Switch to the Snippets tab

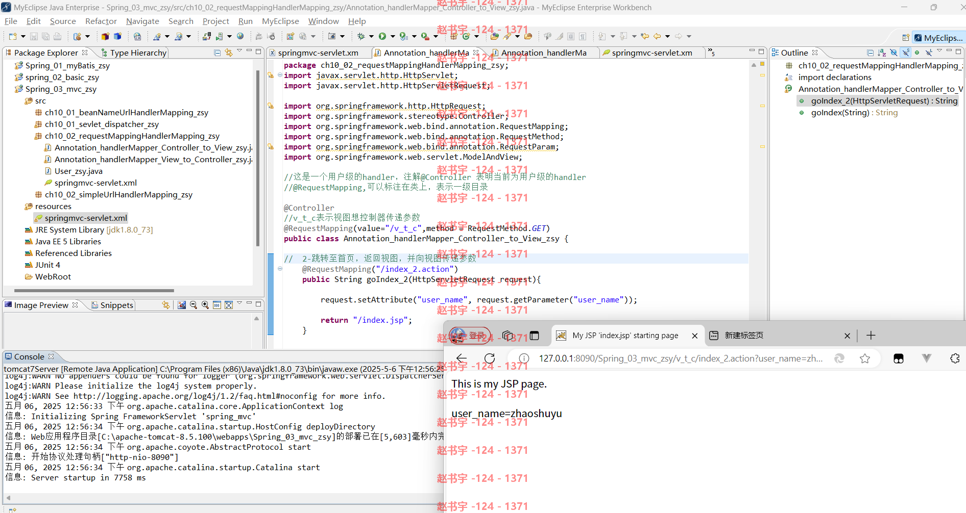(x=112, y=305)
